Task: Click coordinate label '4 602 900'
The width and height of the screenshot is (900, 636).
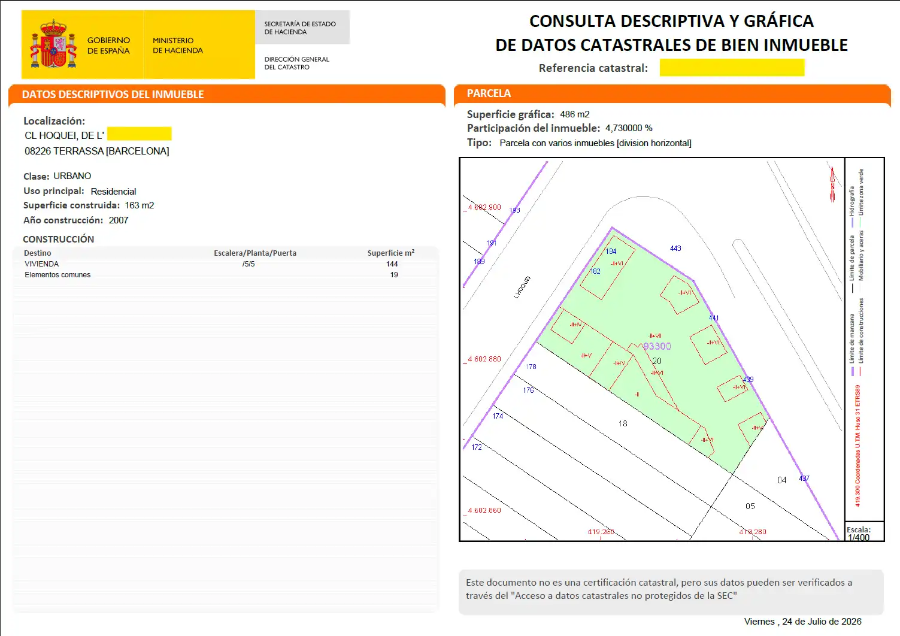Action: click(x=484, y=207)
